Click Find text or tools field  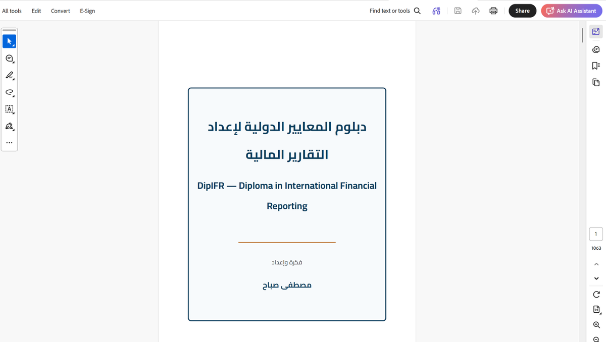pyautogui.click(x=389, y=11)
